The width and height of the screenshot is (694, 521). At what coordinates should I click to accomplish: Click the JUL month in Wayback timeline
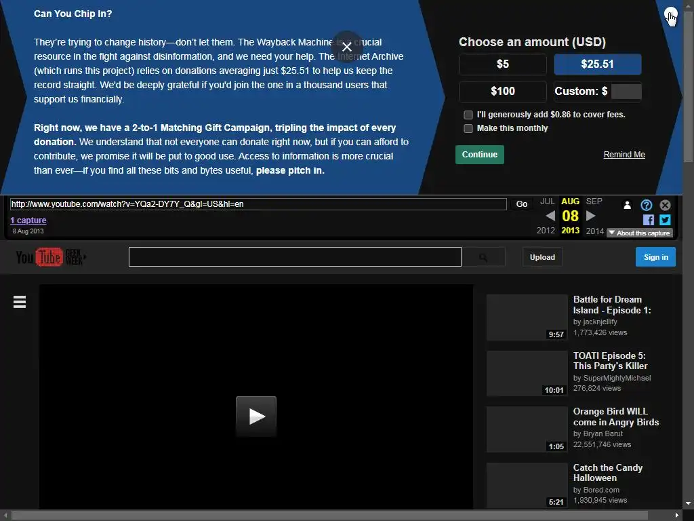[547, 201]
